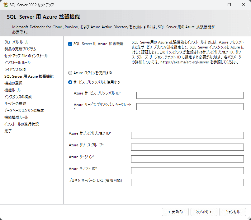Select 機能ルール step

(x=12, y=90)
